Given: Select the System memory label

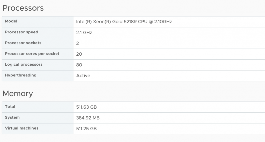Looking at the screenshot, I should point(12,117).
